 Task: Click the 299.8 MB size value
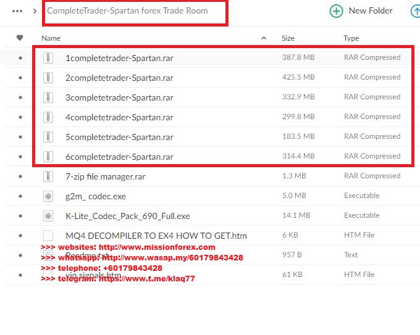298,117
